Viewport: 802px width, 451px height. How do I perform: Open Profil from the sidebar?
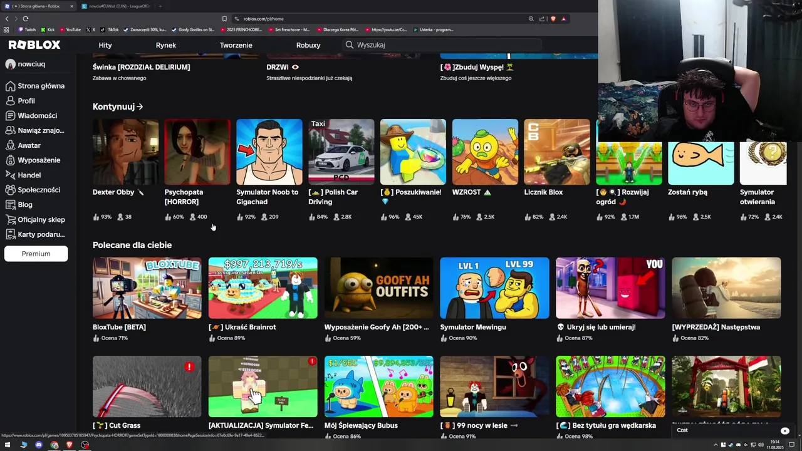(21, 101)
